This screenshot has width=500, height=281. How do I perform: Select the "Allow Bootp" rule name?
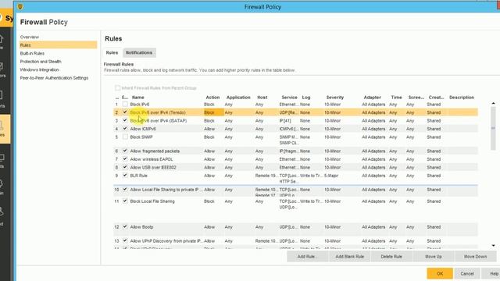point(141,227)
